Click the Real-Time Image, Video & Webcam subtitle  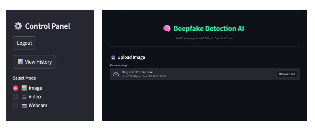coord(205,38)
